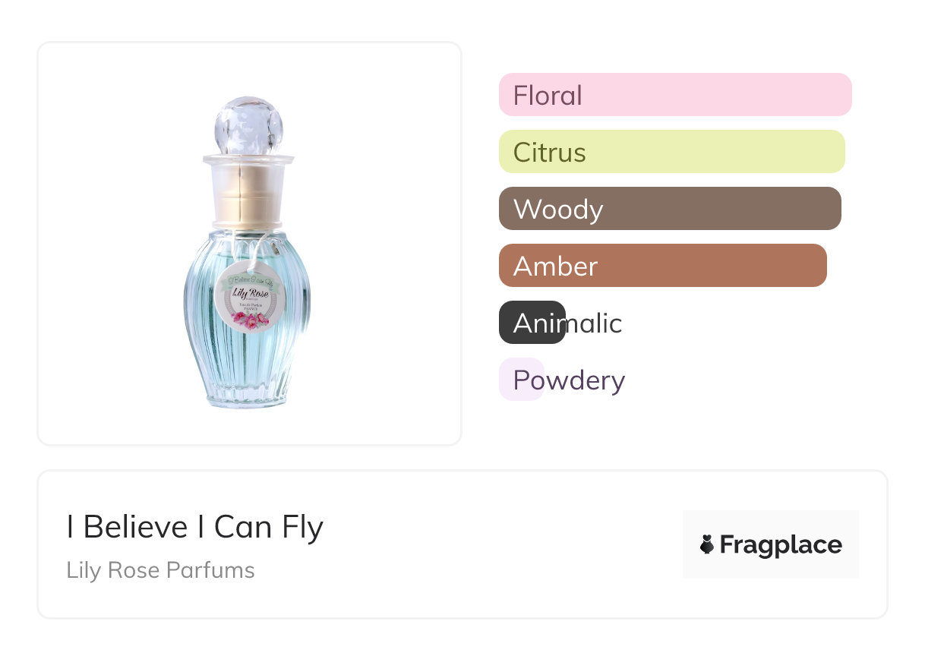Viewport: 925px width, 656px height.
Task: Click the 'malic' end of Animalic label
Action: 594,323
